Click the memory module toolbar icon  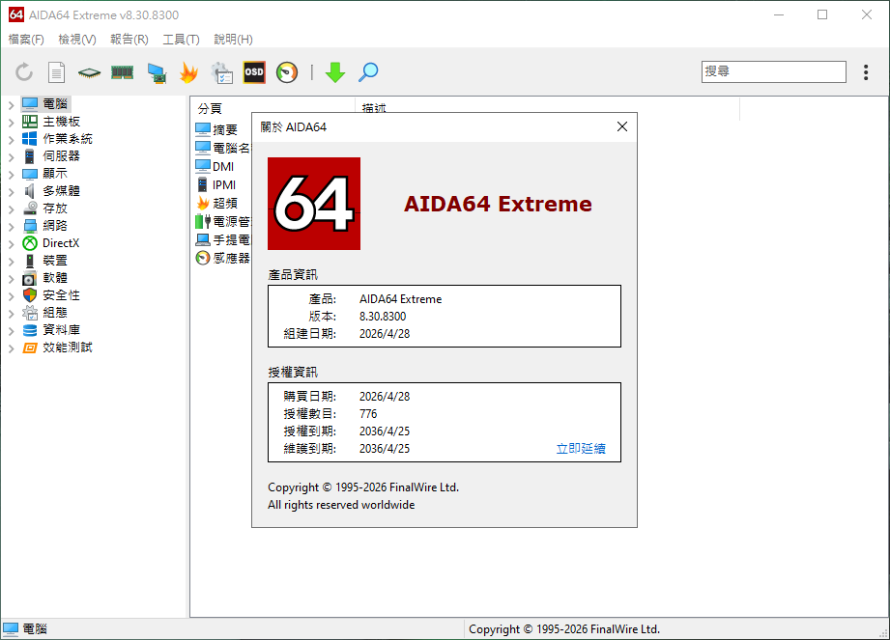click(122, 72)
